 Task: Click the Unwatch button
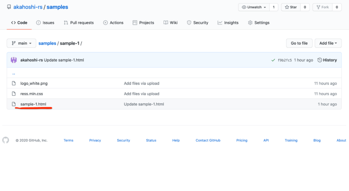254,7
